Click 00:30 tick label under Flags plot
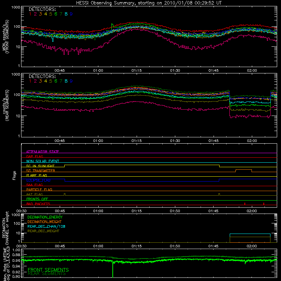 [21, 211]
